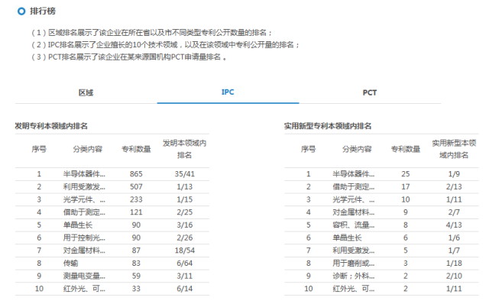489x304 pixels.
Task: Click the 发明本领域内排名 column header
Action: [185, 149]
